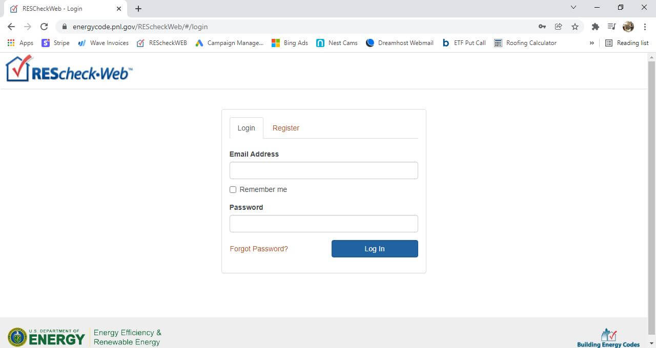
Task: Open the Apps grid shortcut
Action: coord(20,43)
